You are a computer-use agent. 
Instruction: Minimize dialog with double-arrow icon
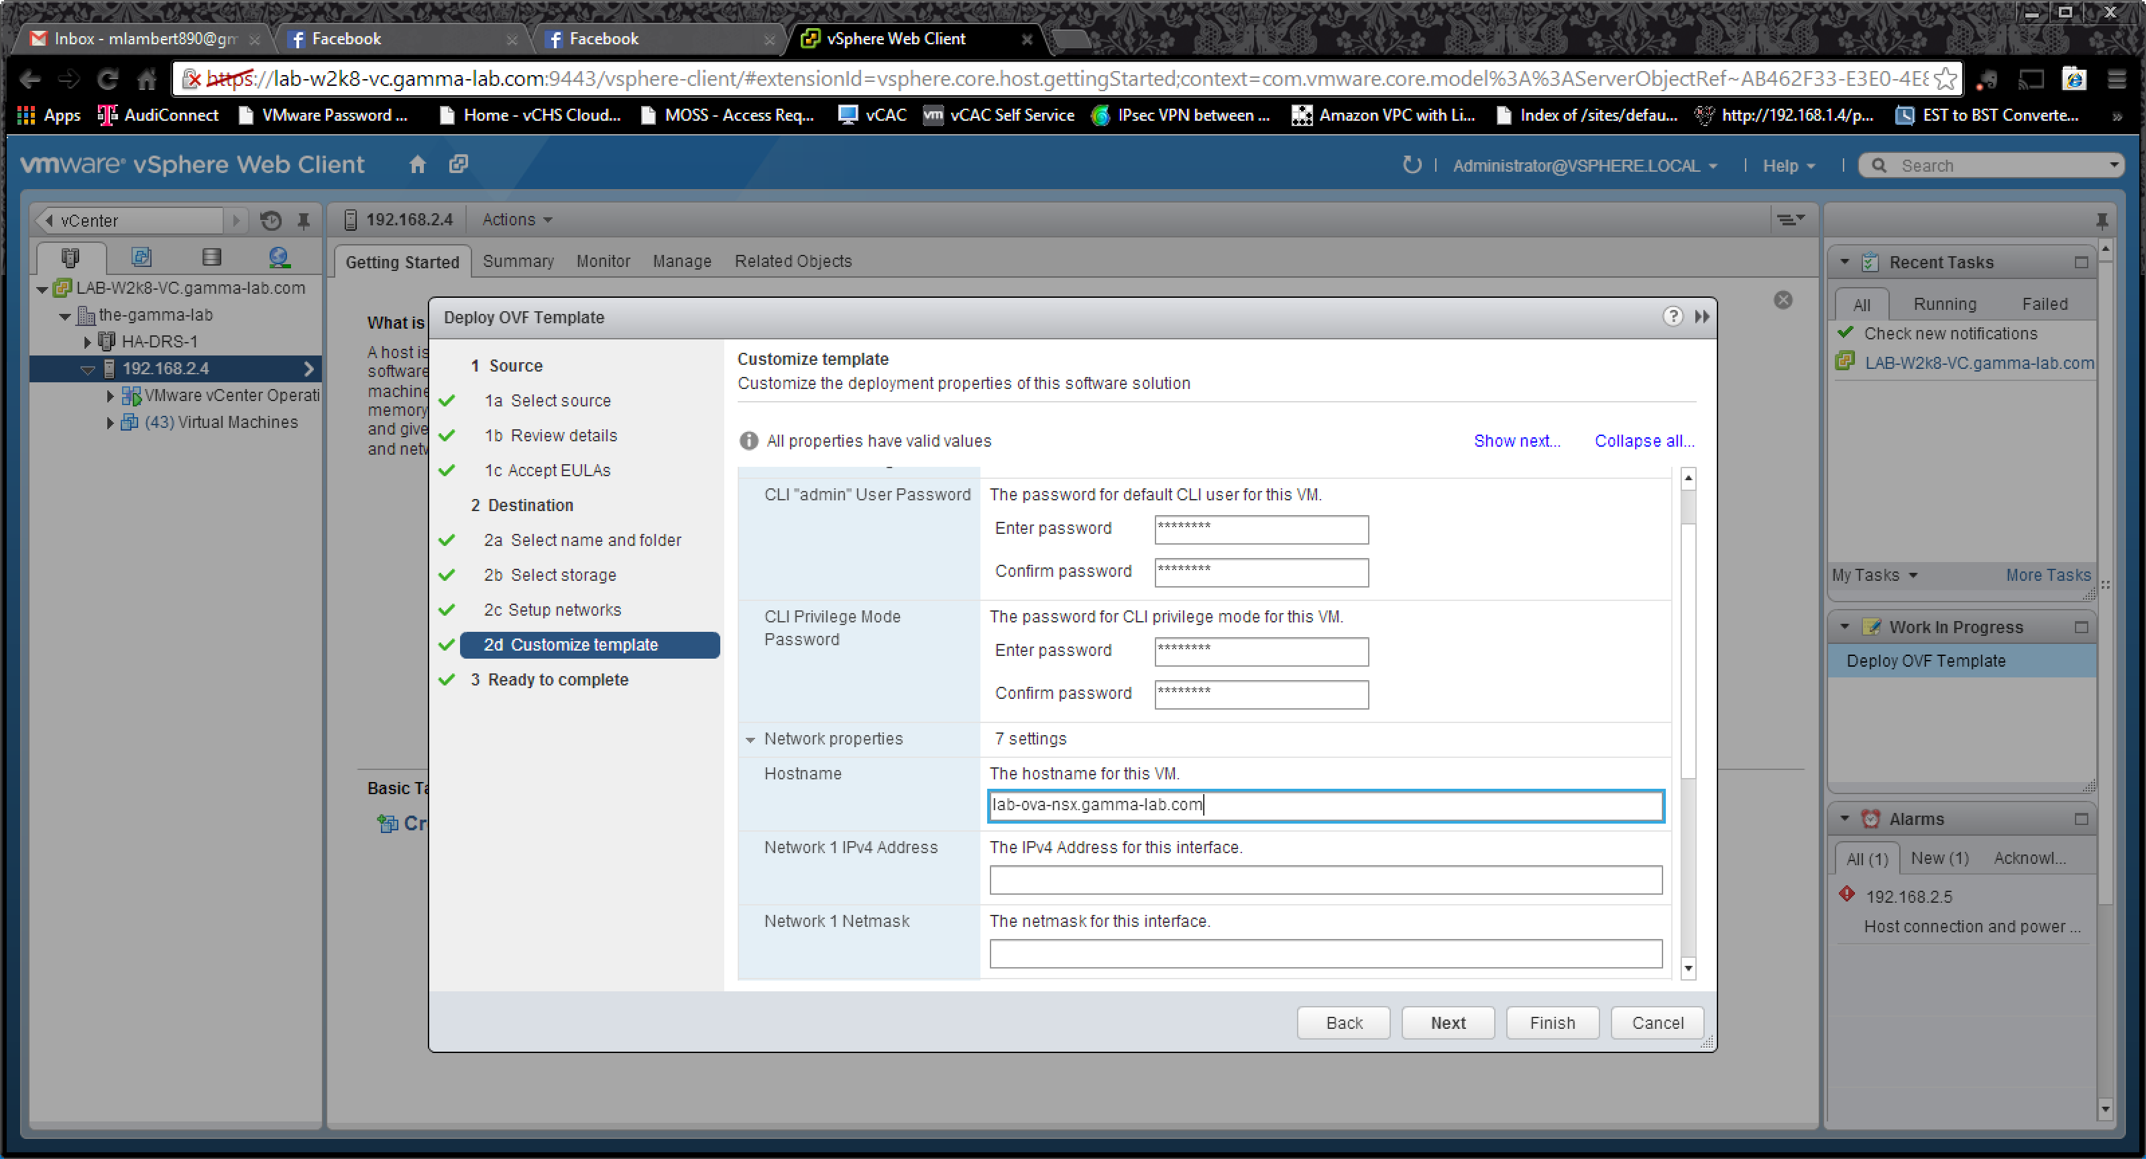pos(1701,317)
